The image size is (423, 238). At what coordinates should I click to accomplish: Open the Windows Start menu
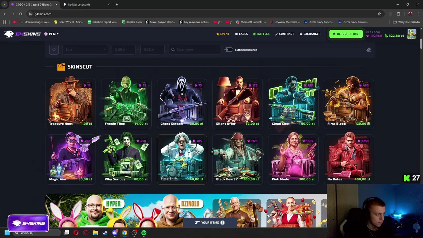coord(7,233)
